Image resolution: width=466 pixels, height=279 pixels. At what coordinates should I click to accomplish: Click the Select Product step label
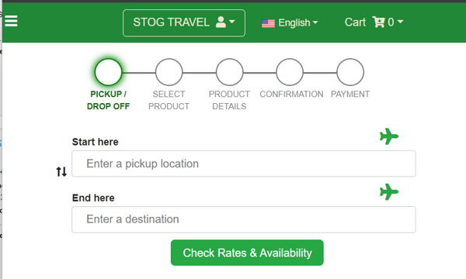click(x=169, y=100)
